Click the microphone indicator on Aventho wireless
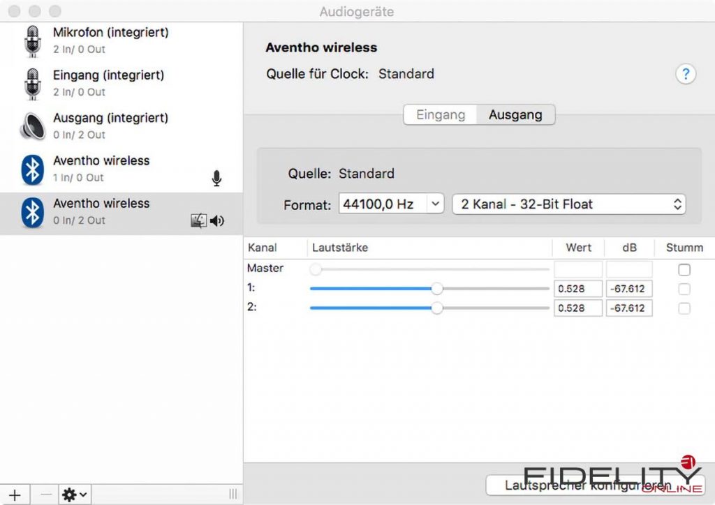This screenshot has height=505, width=715. pos(216,179)
